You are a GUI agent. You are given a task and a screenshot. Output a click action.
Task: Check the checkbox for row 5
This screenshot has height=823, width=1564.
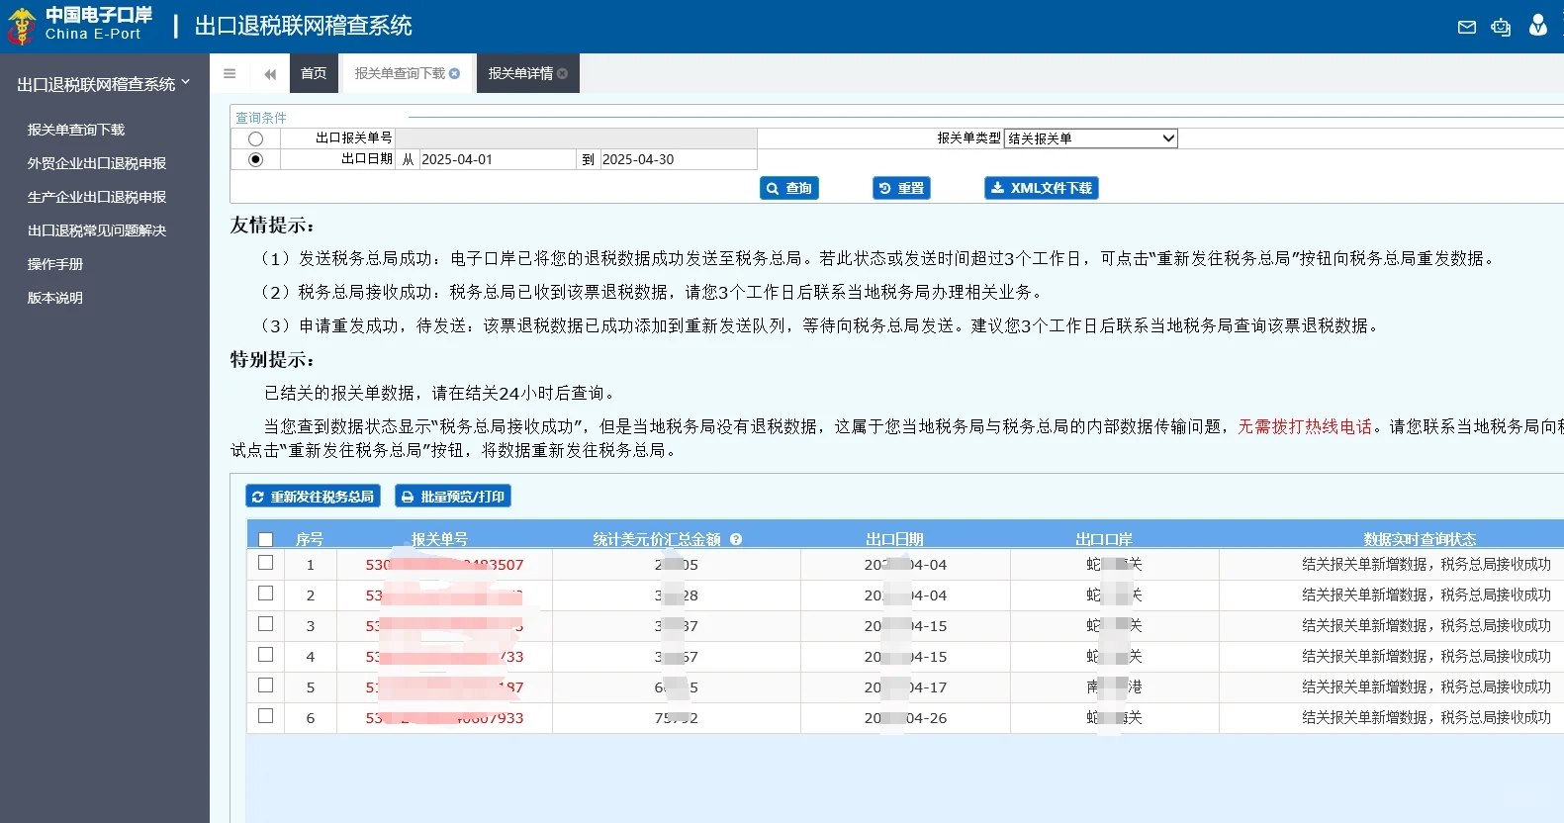pos(265,686)
